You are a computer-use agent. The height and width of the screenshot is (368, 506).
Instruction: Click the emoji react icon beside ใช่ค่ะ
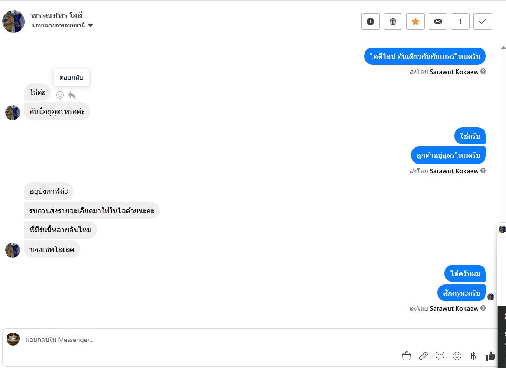pos(60,95)
